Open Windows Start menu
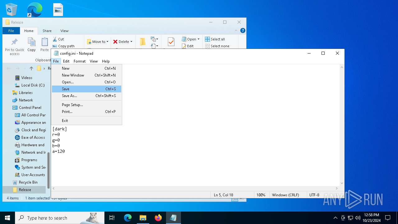398x224 pixels. click(x=7, y=218)
